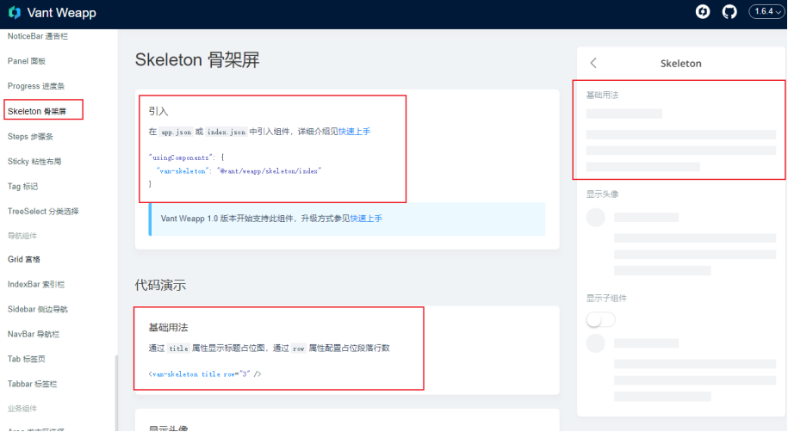Click the Skeleton title in preview header
The height and width of the screenshot is (432, 788).
click(681, 64)
